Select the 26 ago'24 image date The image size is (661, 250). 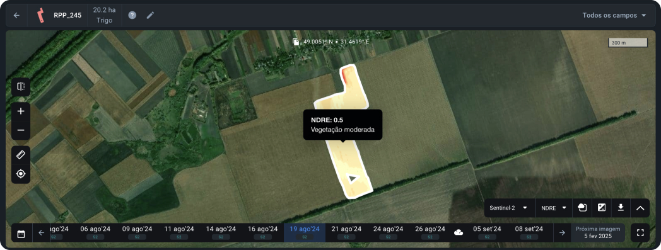click(430, 233)
